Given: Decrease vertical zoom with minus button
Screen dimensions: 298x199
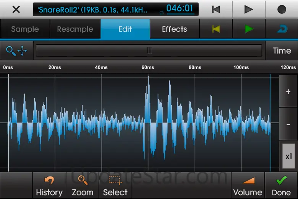Looking at the screenshot, I should pos(288,124).
